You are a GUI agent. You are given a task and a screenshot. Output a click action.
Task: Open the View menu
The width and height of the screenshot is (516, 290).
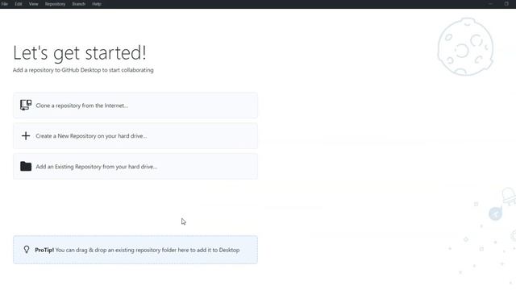click(x=34, y=4)
